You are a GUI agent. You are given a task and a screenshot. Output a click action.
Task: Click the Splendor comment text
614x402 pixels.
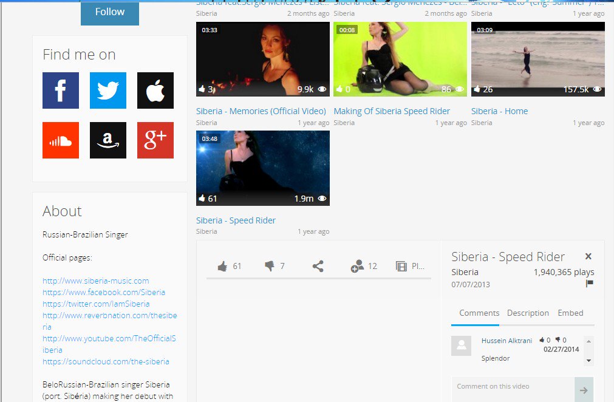click(496, 358)
